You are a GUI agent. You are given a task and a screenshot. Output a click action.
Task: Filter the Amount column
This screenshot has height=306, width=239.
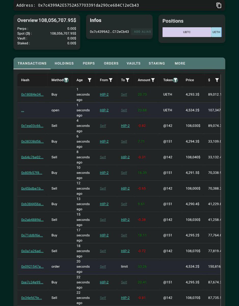(153, 80)
